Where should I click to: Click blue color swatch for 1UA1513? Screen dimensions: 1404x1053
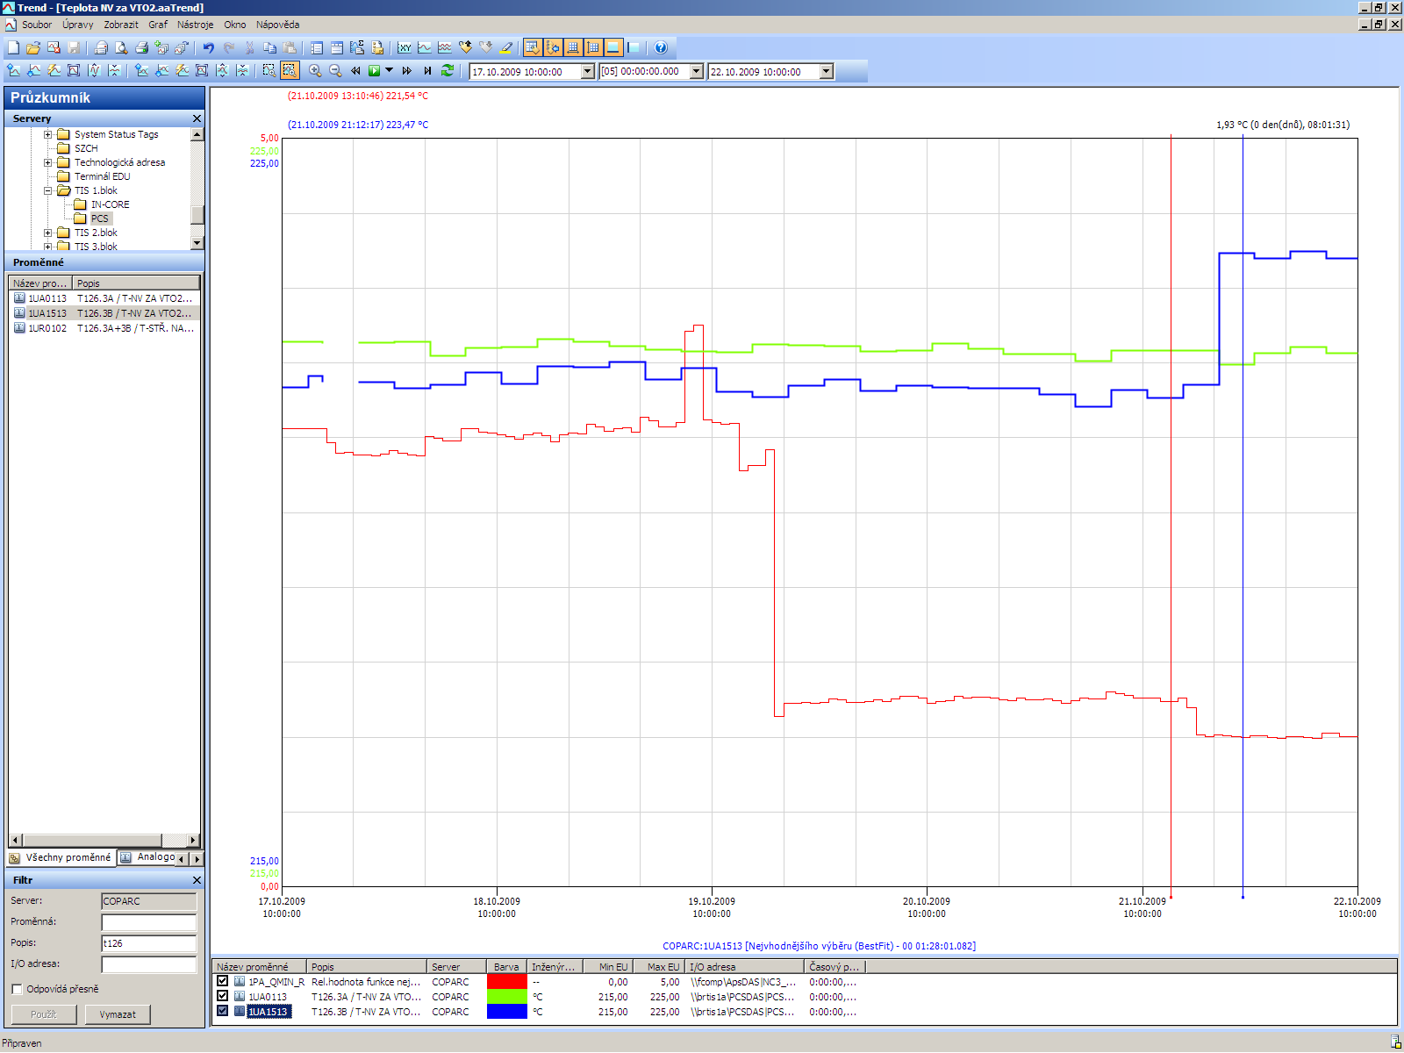506,1011
